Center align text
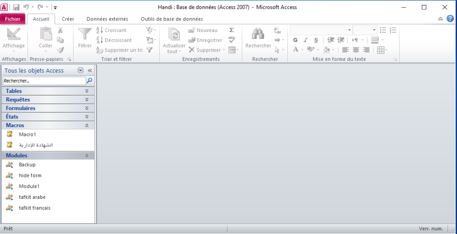457x234 pixels. pos(356,50)
